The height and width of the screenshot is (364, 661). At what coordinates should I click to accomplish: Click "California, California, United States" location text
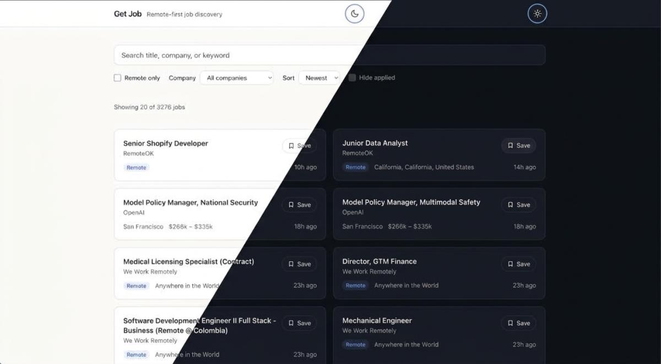[424, 167]
